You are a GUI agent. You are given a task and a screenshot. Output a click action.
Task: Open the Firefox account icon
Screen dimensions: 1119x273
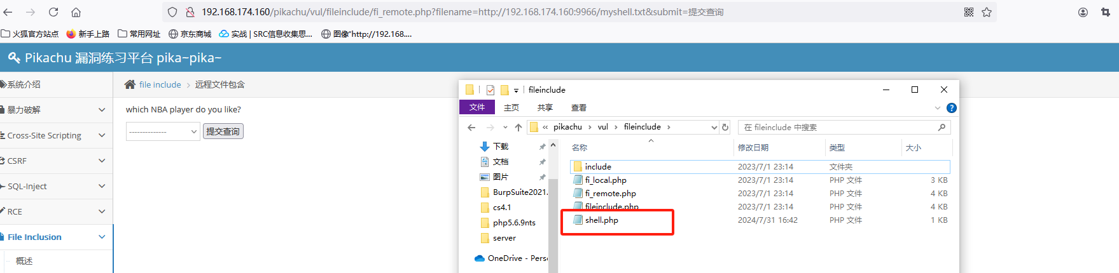click(1083, 12)
